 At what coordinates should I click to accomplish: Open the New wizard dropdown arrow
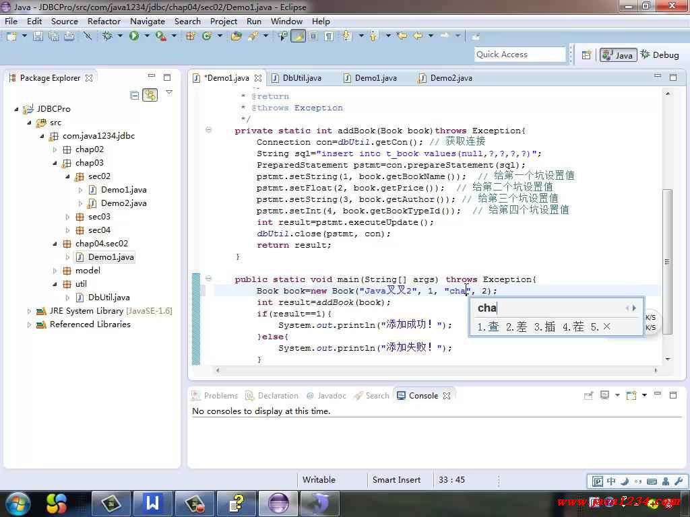tap(24, 36)
